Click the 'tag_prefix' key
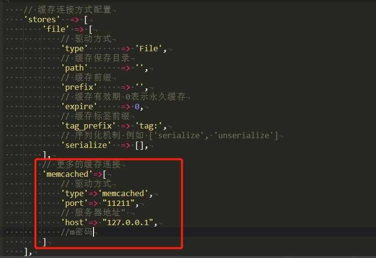This screenshot has width=376, height=258. [x=88, y=126]
